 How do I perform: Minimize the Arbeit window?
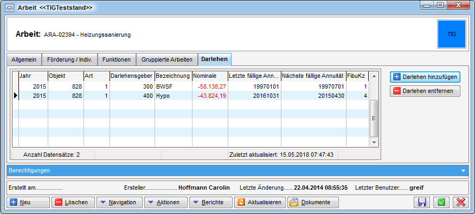(x=427, y=6)
